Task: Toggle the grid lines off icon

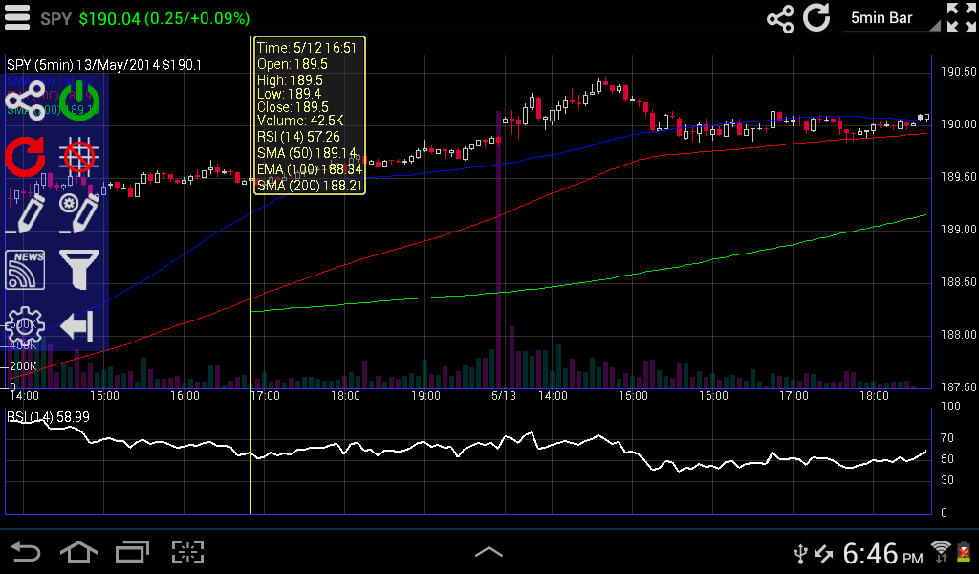Action: 79,156
